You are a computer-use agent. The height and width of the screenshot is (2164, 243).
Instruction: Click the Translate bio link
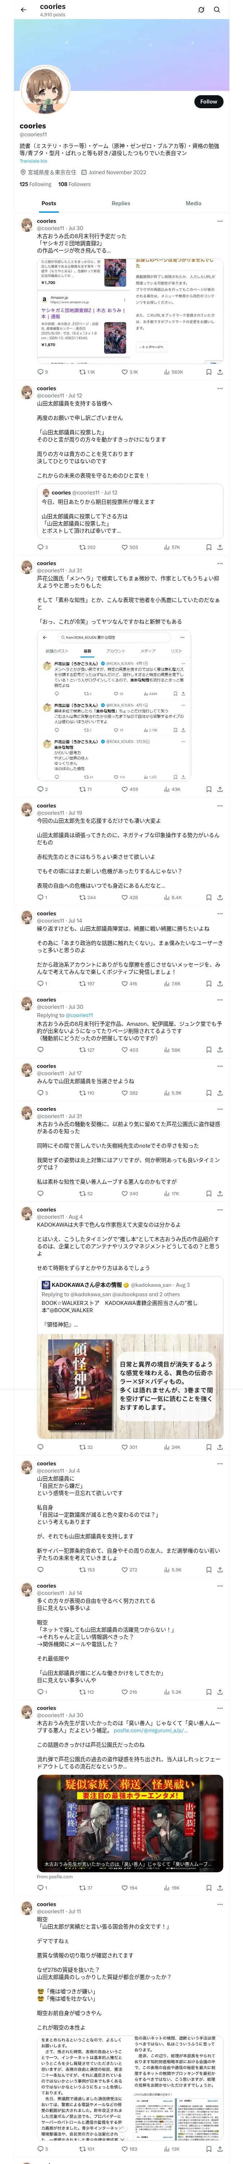tap(33, 160)
